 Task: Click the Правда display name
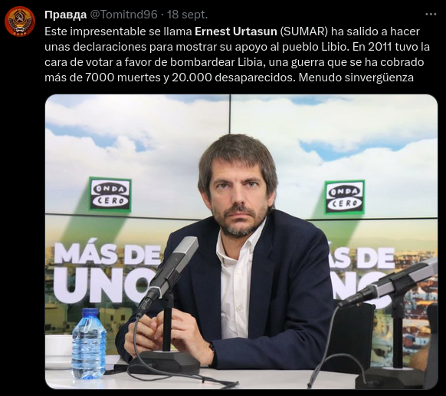[x=65, y=15]
